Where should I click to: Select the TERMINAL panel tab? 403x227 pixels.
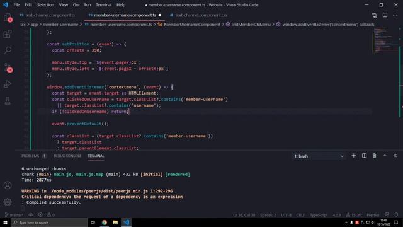[x=96, y=156]
